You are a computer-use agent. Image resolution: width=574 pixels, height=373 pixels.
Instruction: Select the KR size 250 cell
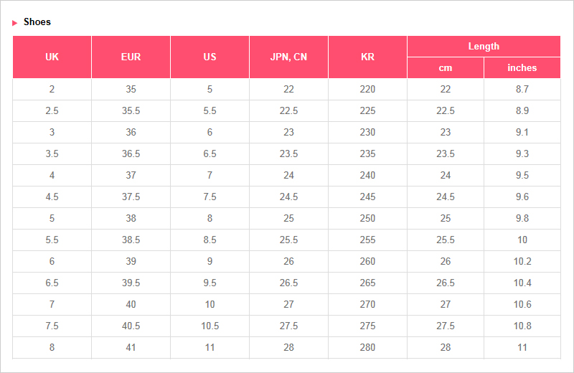tap(367, 218)
